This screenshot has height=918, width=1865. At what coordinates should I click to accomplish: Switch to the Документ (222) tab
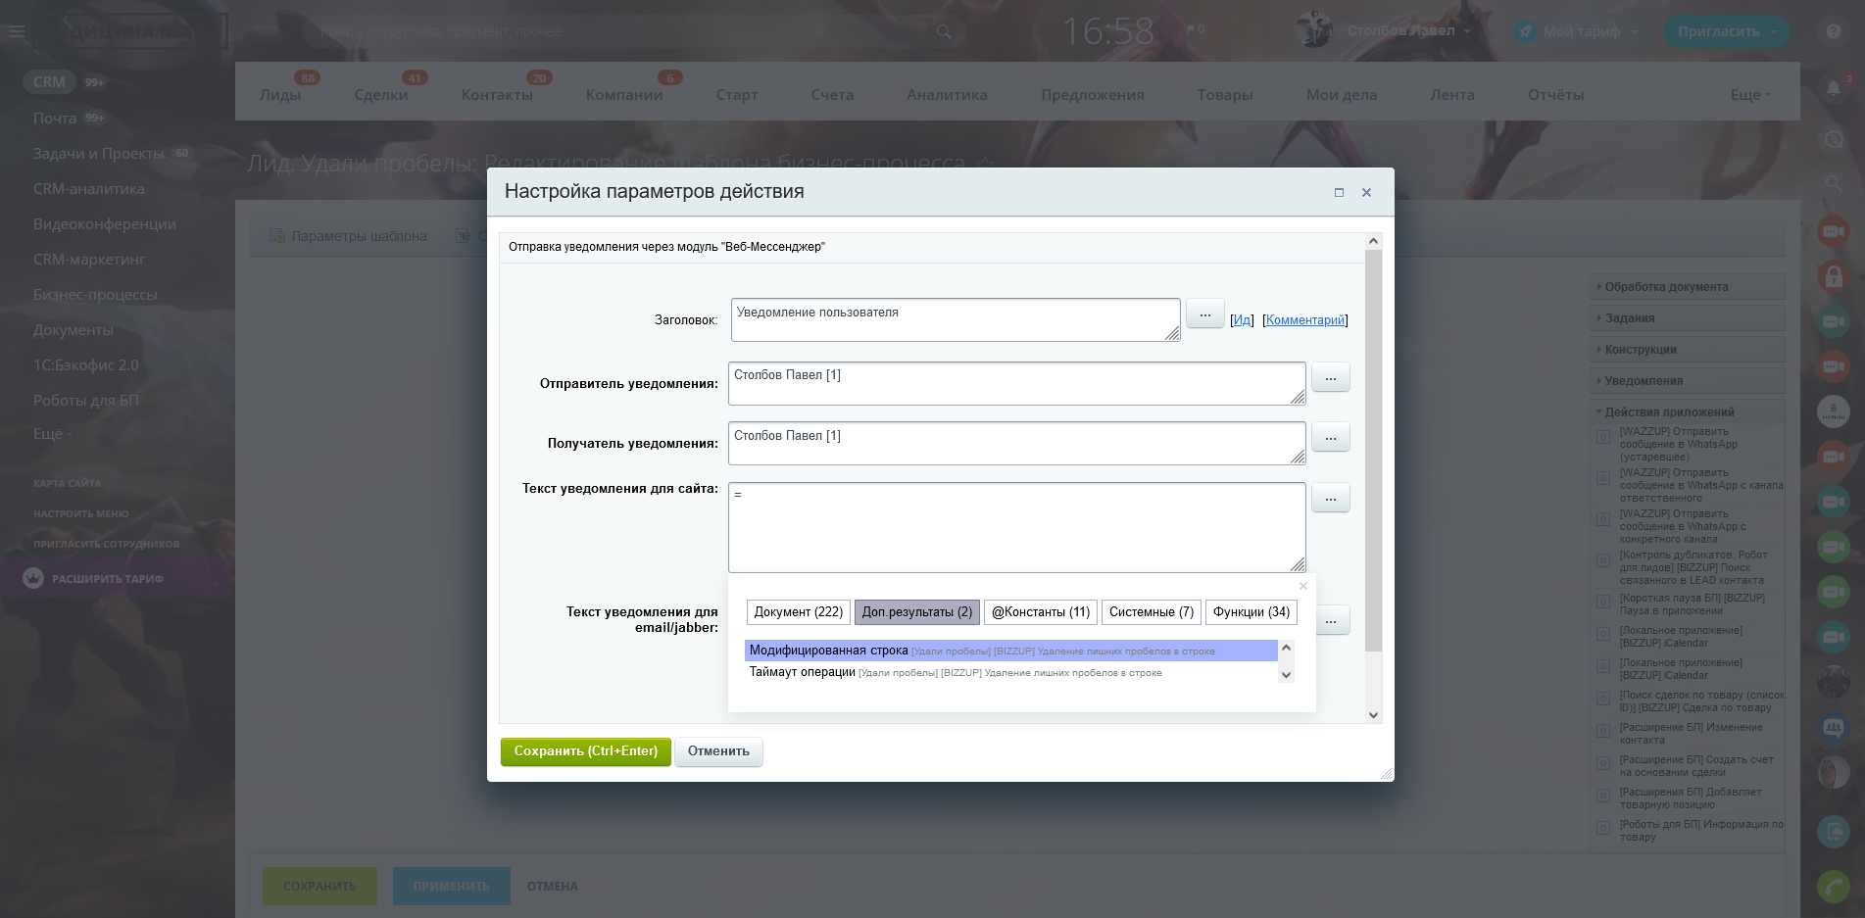point(799,612)
